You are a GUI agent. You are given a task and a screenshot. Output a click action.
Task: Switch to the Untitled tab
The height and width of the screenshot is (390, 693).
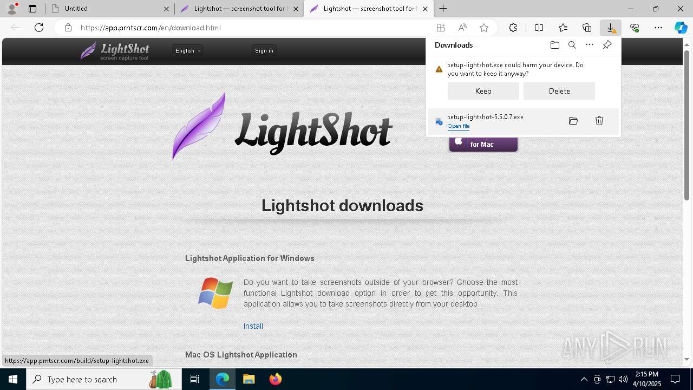point(108,9)
